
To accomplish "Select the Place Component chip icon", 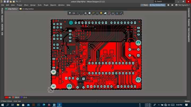I will 90,13.
